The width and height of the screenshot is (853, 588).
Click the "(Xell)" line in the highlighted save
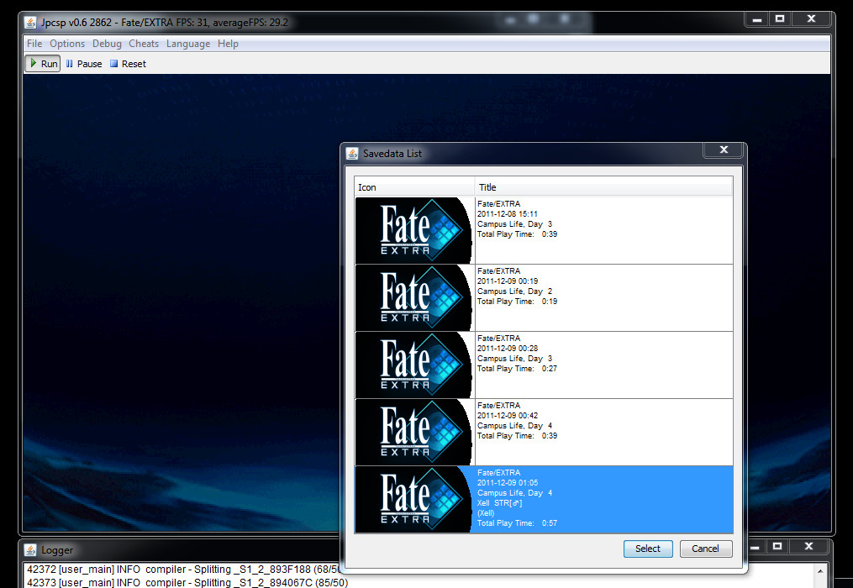point(486,513)
